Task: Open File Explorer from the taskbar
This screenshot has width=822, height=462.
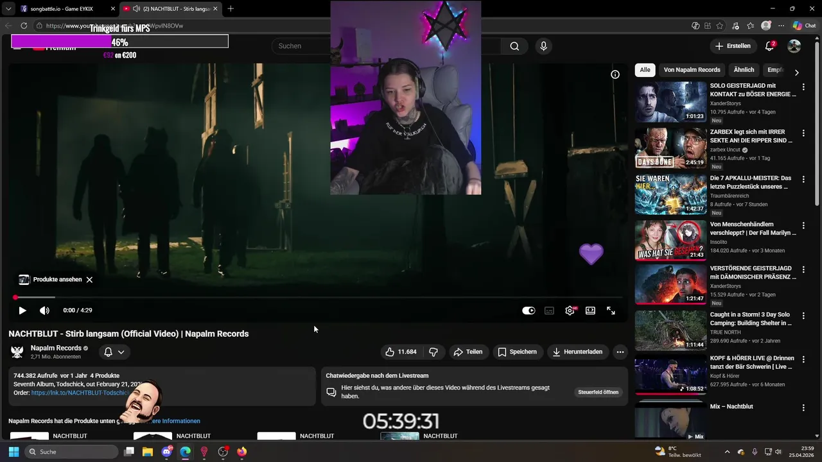Action: point(147,452)
